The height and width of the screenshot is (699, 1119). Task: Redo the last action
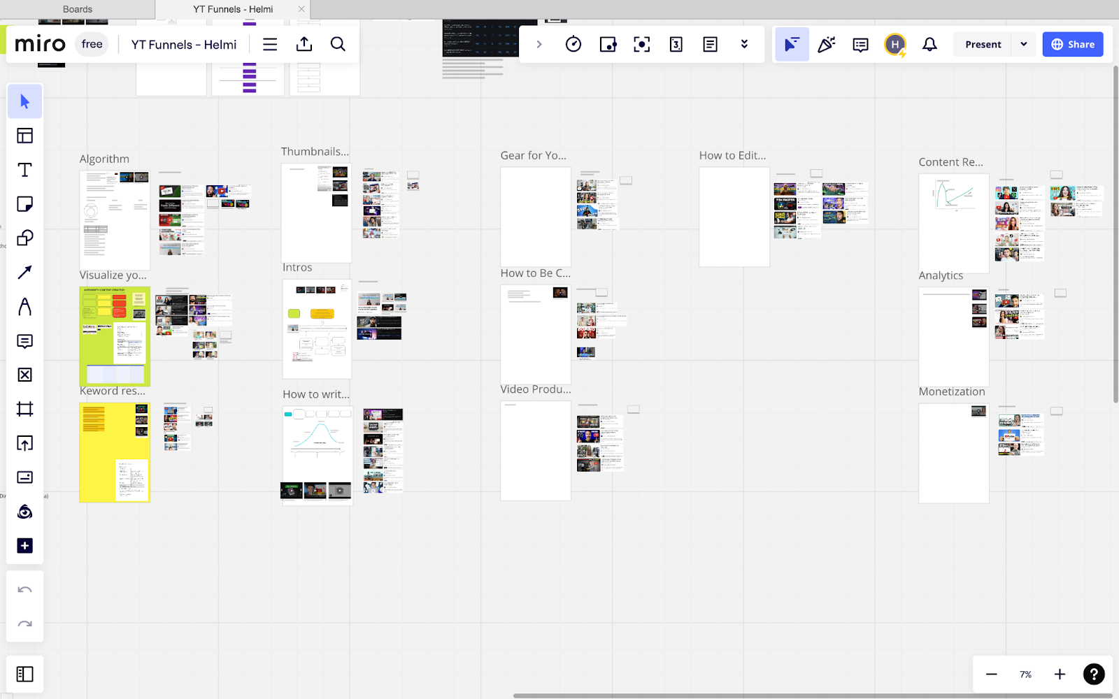[24, 624]
